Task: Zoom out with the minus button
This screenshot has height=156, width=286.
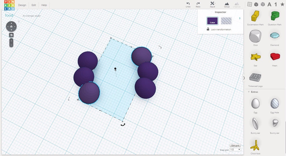Action: pos(11,45)
